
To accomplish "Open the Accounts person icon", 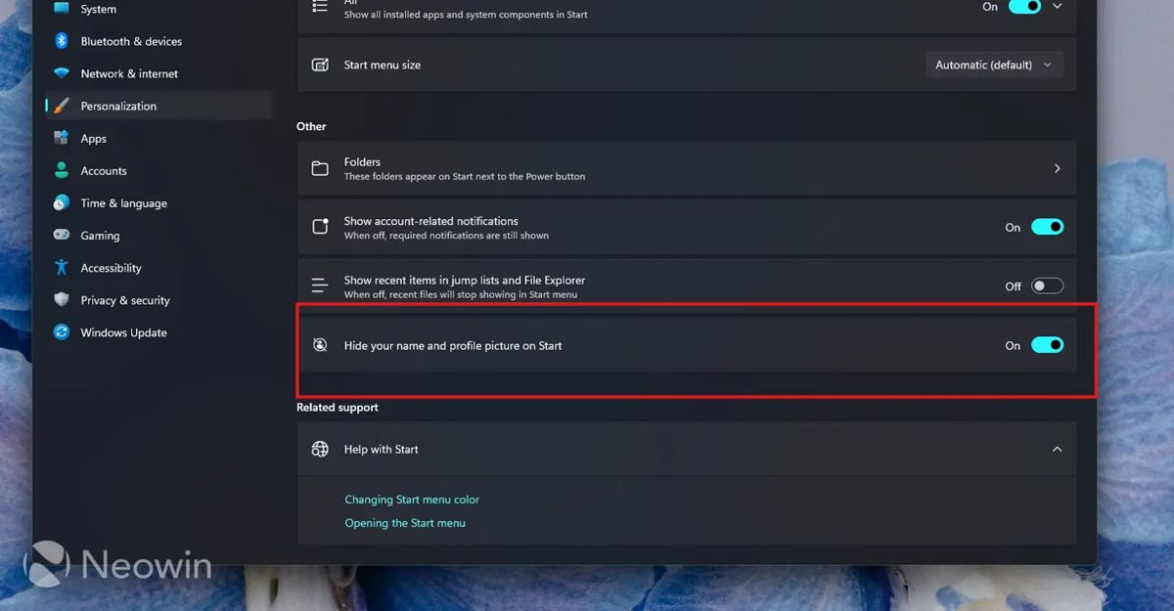I will pos(62,170).
